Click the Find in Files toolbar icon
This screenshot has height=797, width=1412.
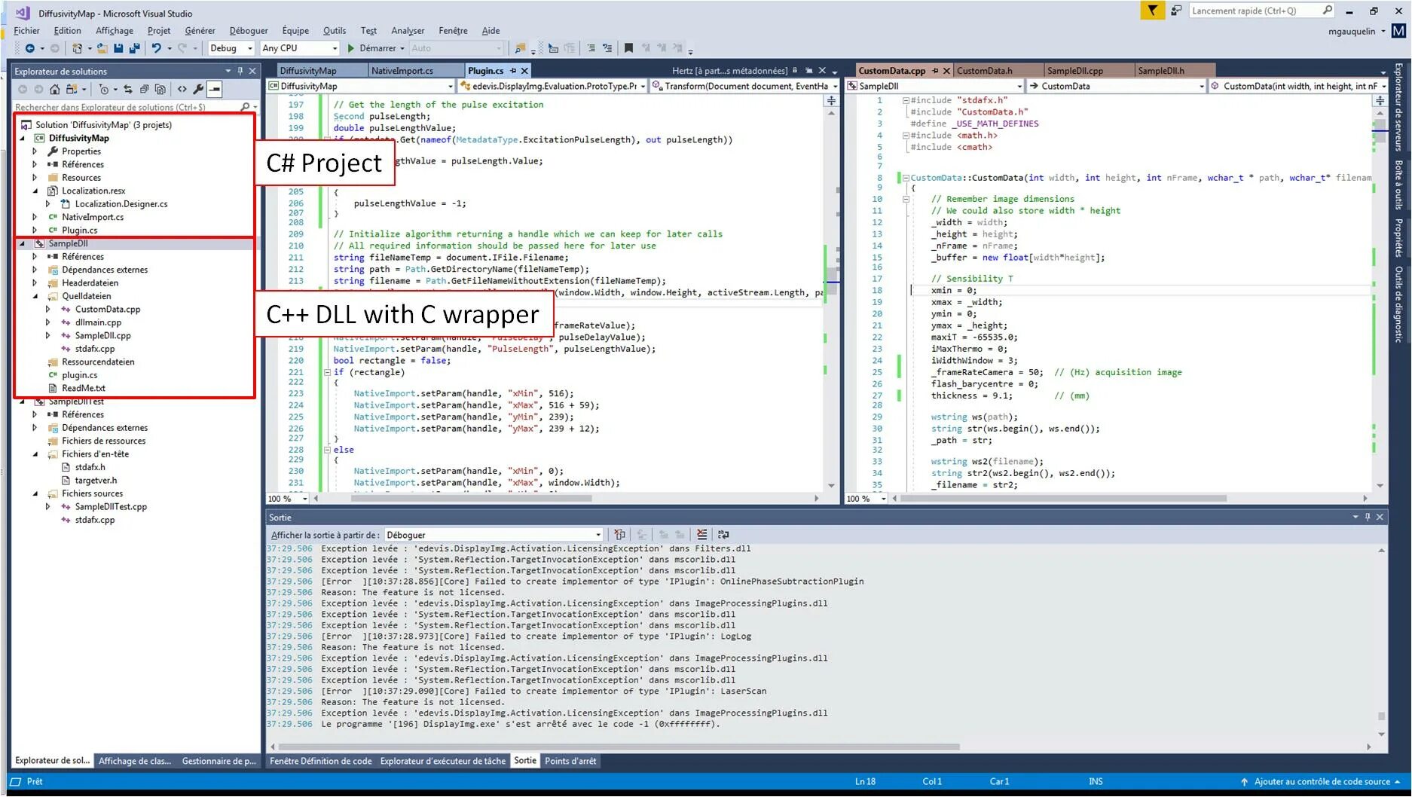[520, 48]
